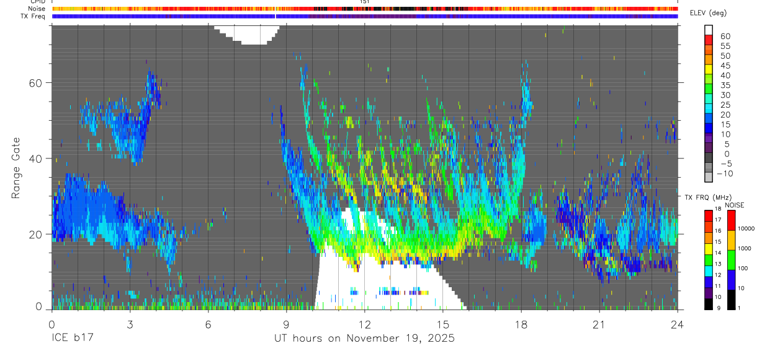Click the black 9 MHz TX frequency swatch
Image resolution: width=762 pixels, height=351 pixels.
point(709,304)
